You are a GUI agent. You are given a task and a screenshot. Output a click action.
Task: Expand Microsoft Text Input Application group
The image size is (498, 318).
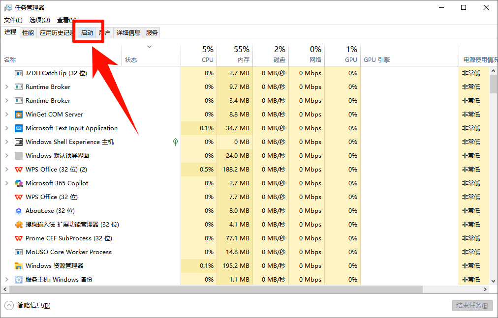click(x=7, y=128)
